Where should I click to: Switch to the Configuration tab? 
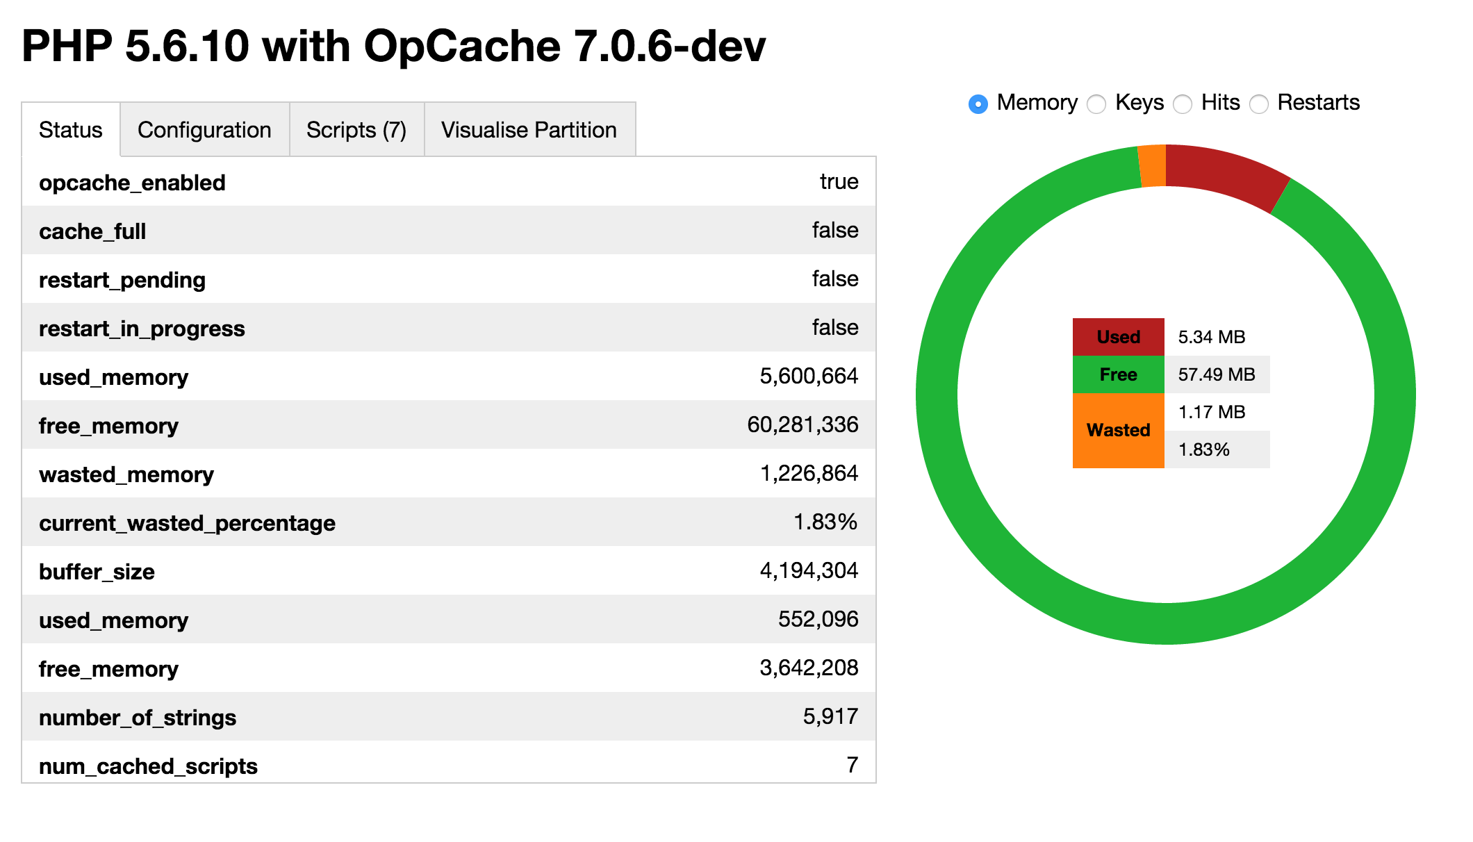204,129
